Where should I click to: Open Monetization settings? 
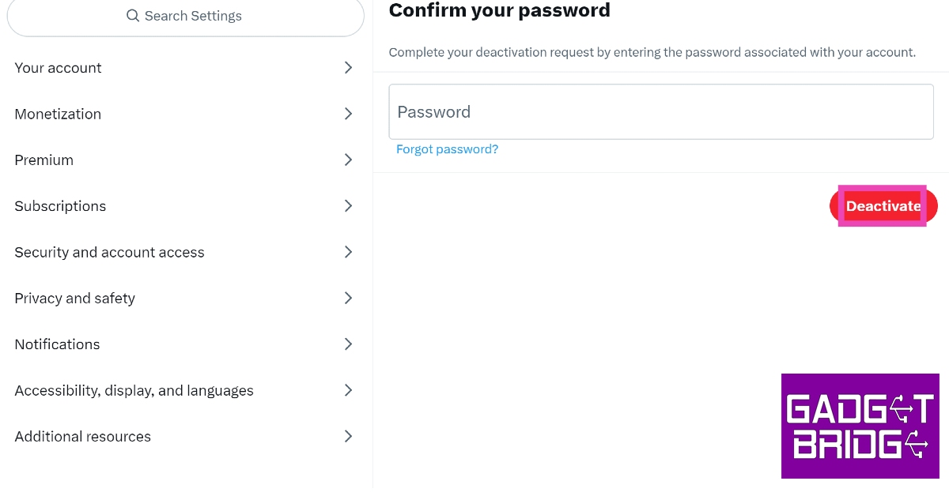tap(58, 114)
